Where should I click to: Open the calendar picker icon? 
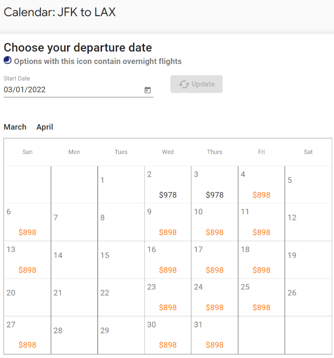tap(148, 90)
